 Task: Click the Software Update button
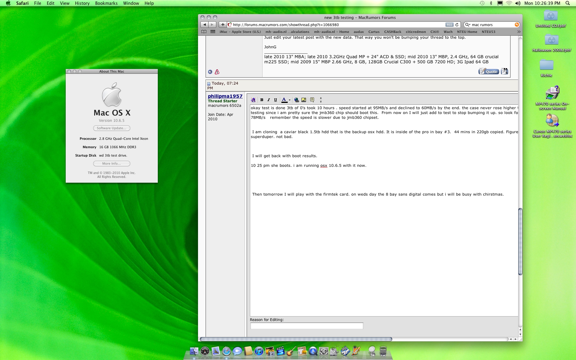pos(112,128)
